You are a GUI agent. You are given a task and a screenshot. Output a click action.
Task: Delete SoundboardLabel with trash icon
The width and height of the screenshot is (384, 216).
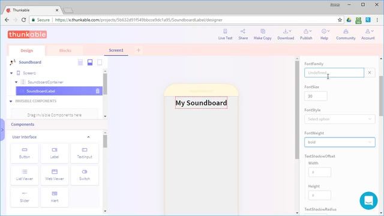pos(97,91)
